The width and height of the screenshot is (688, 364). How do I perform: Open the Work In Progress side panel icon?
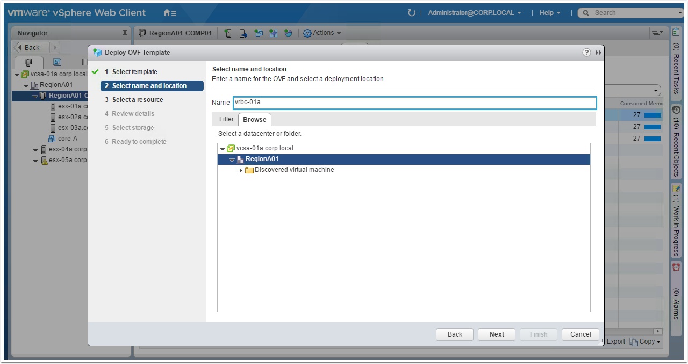676,188
